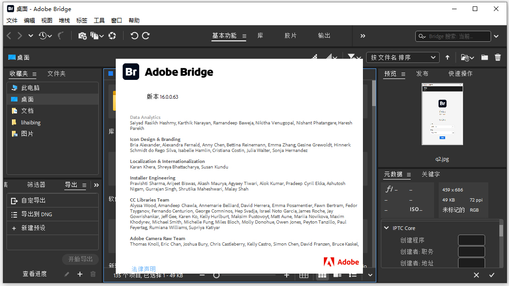The width and height of the screenshot is (509, 286).
Task: Switch to the 胶片 workspace tab
Action: click(x=290, y=35)
